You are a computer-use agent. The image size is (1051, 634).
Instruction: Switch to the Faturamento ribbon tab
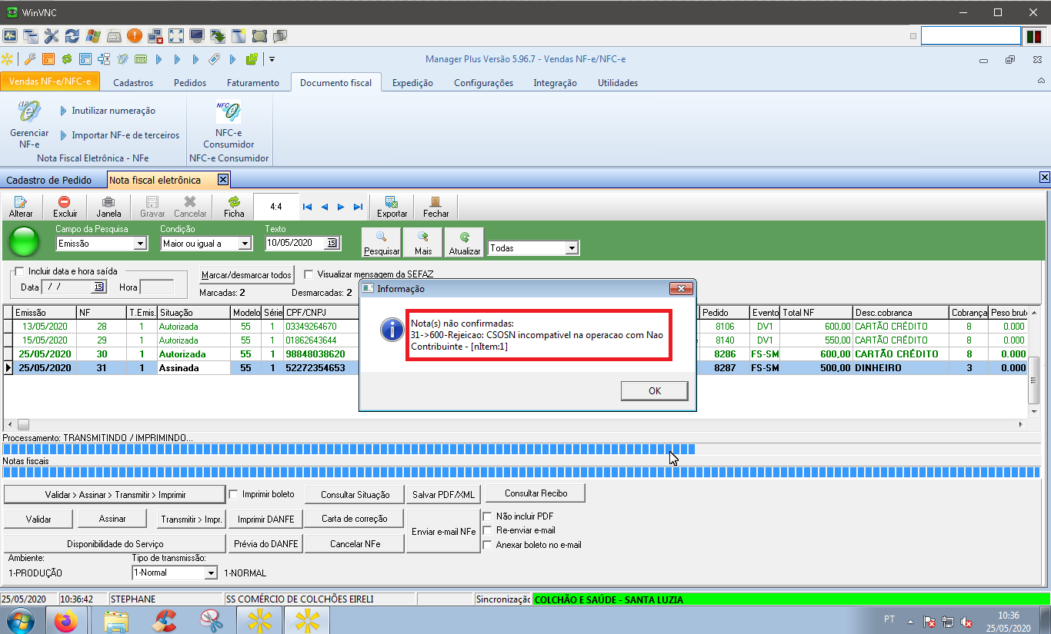(x=252, y=83)
